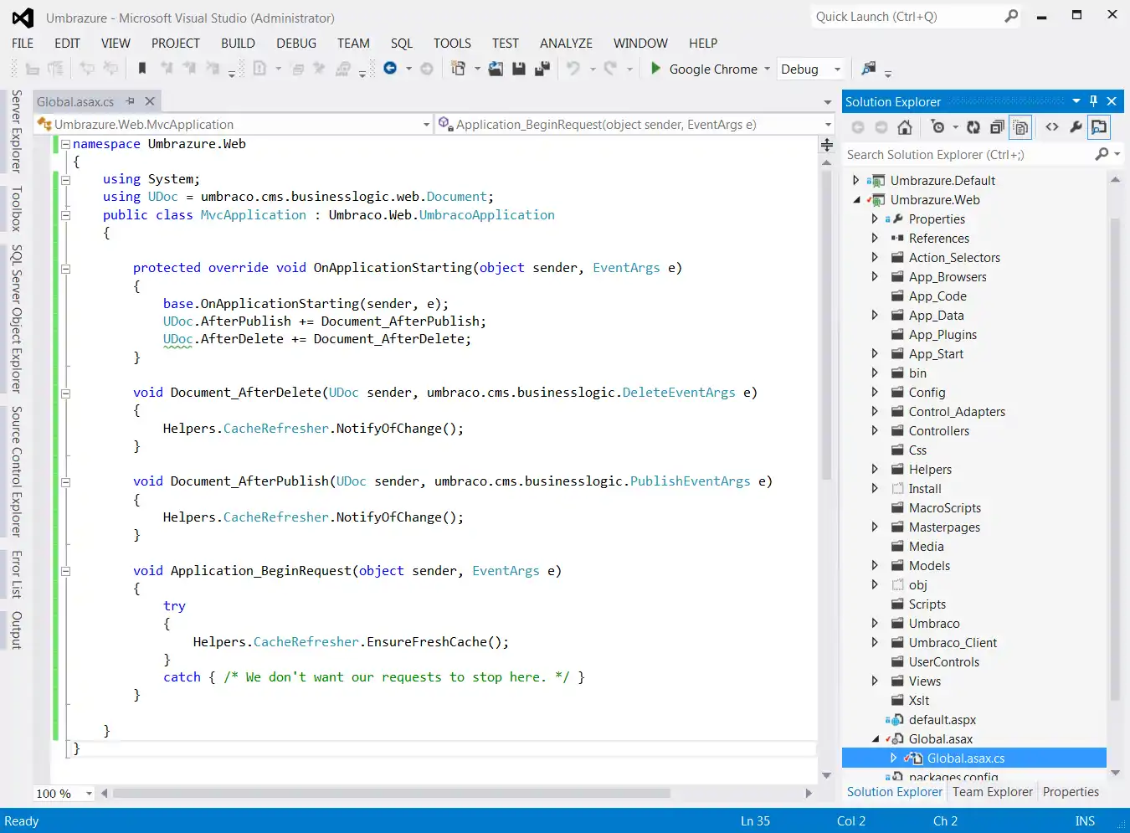Refresh the Solution Explorer tree

click(973, 127)
